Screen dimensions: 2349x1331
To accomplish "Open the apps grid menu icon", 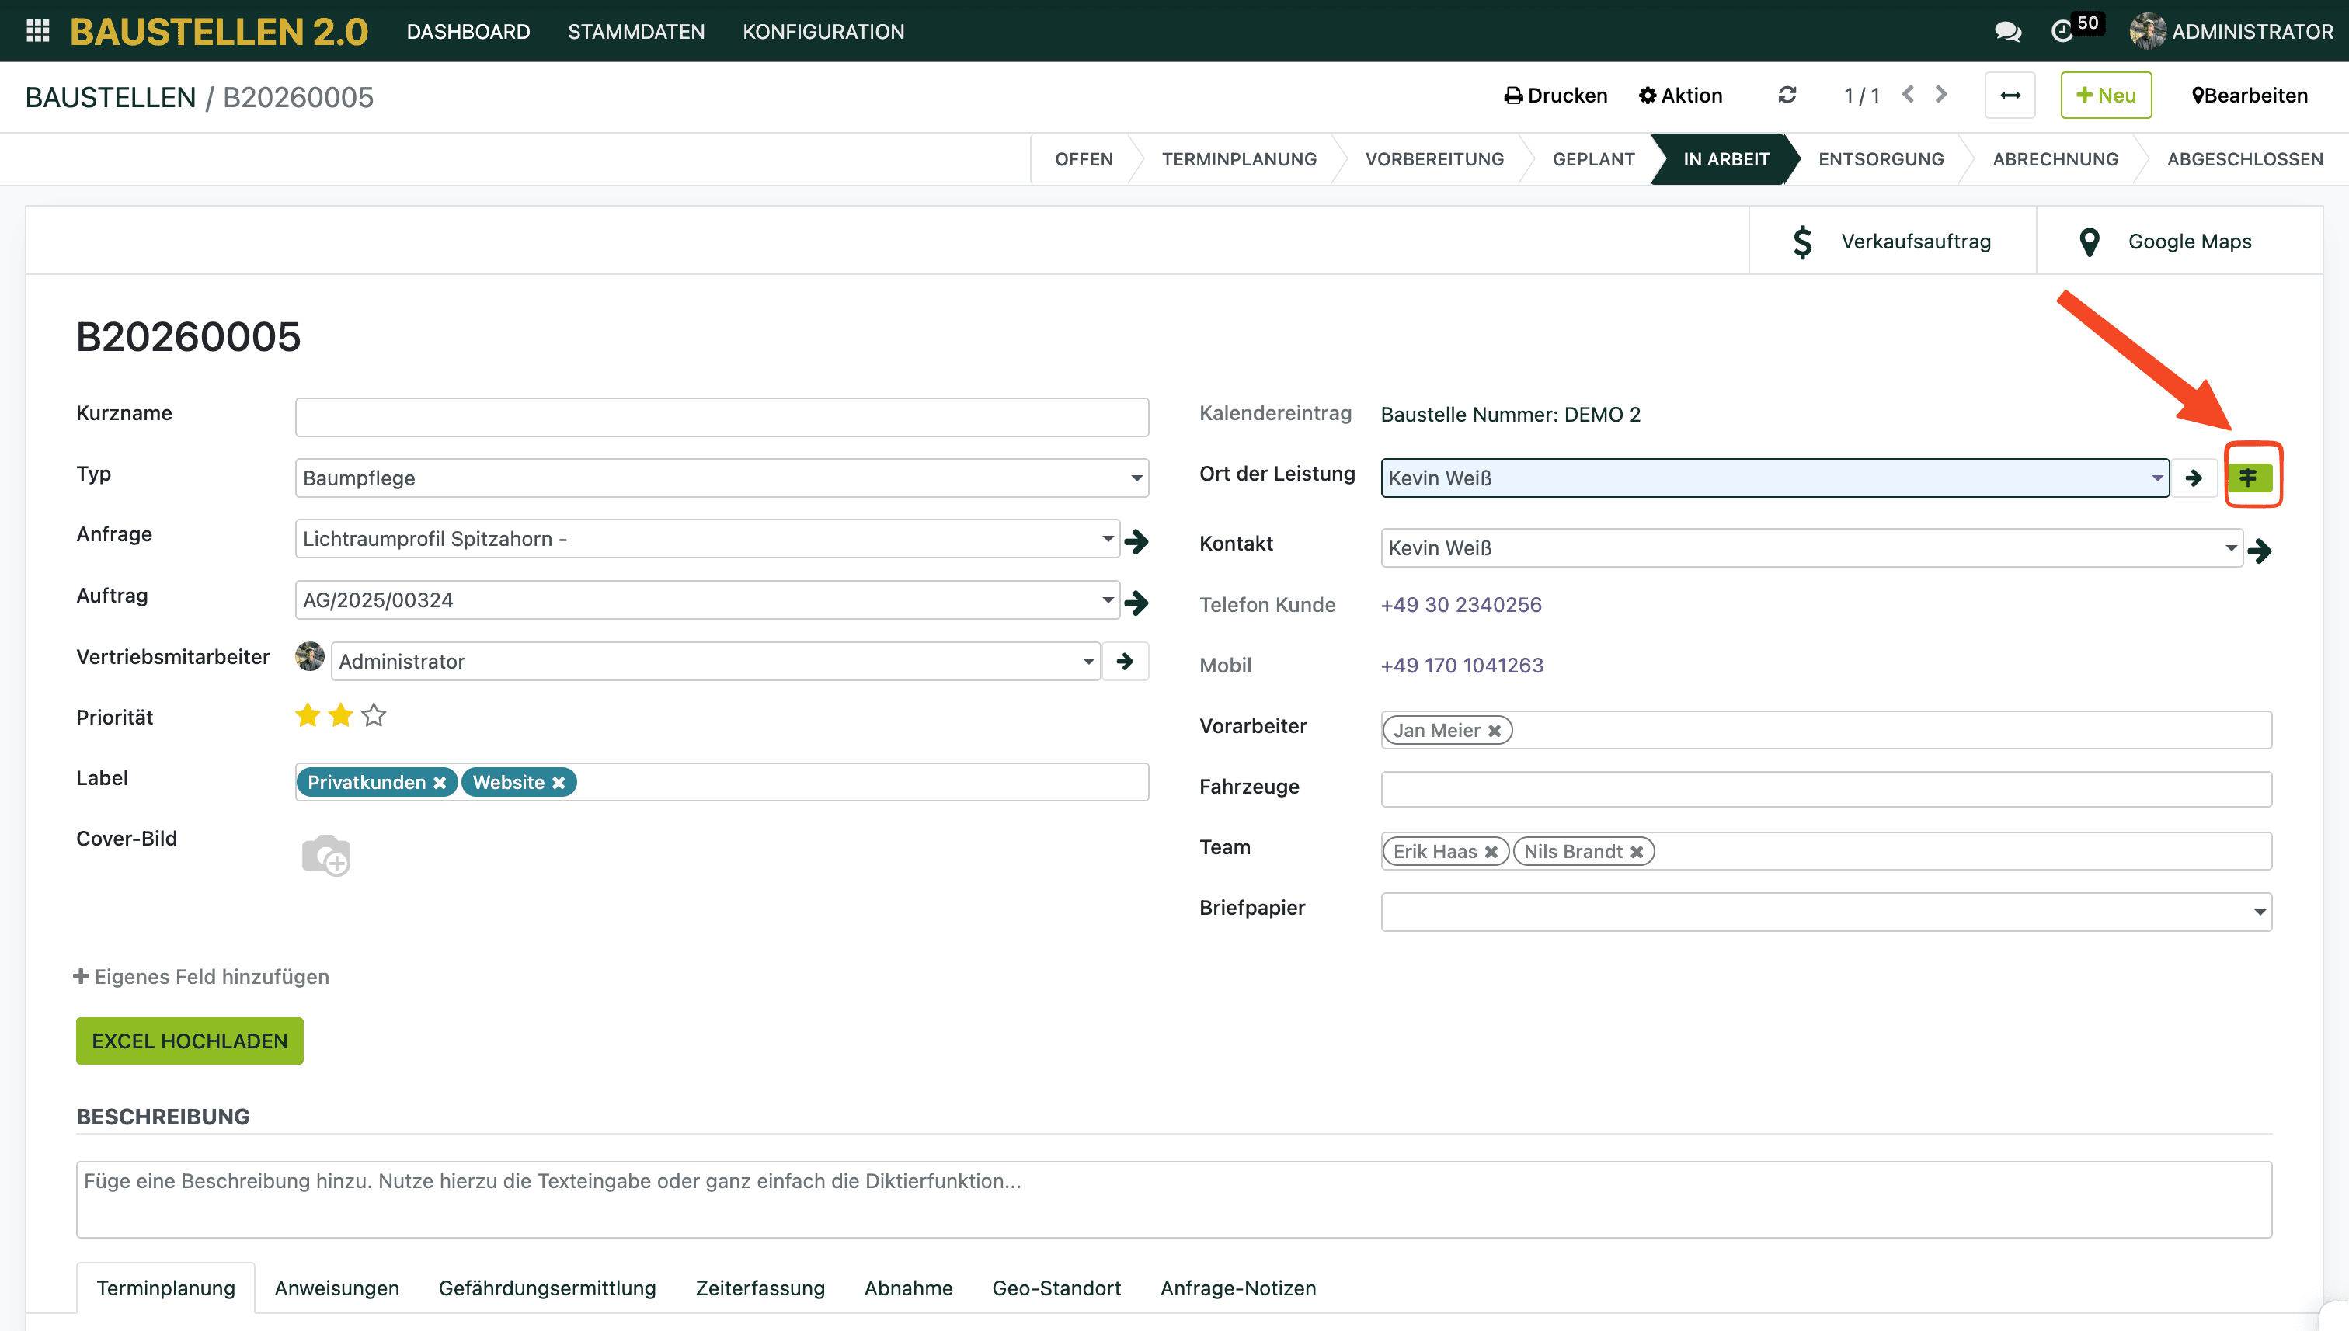I will click(x=37, y=31).
